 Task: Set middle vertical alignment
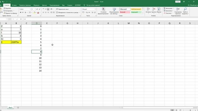point(46,9)
